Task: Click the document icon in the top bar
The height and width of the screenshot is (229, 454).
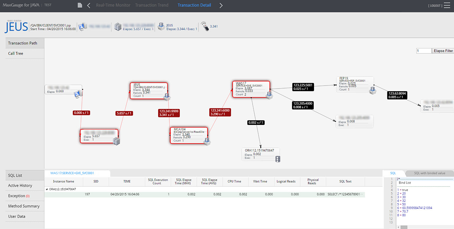Action: point(80,5)
